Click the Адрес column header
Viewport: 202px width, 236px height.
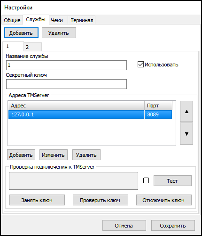(76, 106)
